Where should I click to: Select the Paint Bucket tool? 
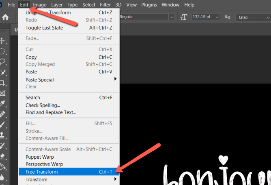pos(2,166)
